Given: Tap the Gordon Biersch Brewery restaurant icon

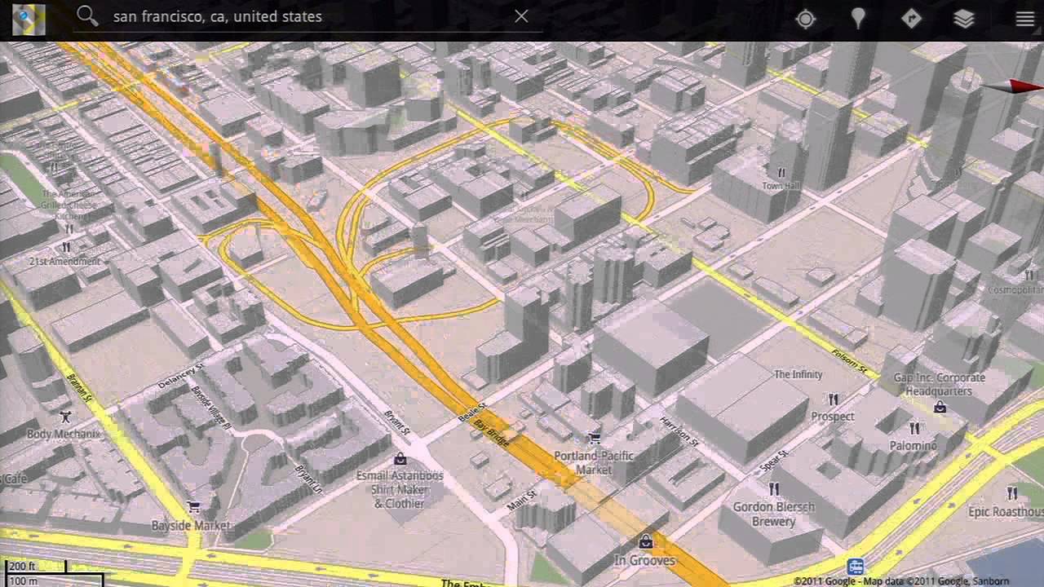Looking at the screenshot, I should coord(773,489).
